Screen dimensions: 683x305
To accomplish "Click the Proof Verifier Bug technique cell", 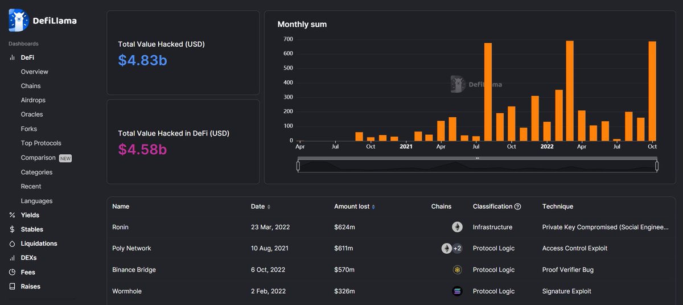I will (x=568, y=270).
